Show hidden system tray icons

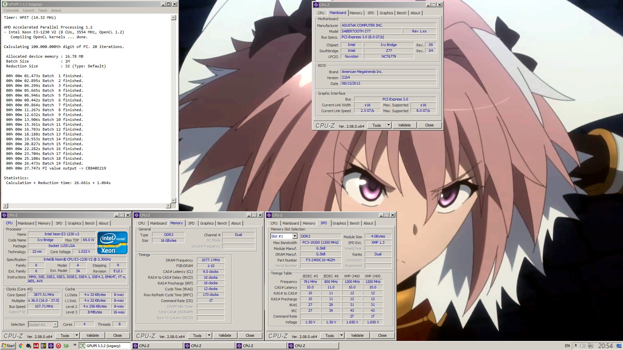coord(576,346)
